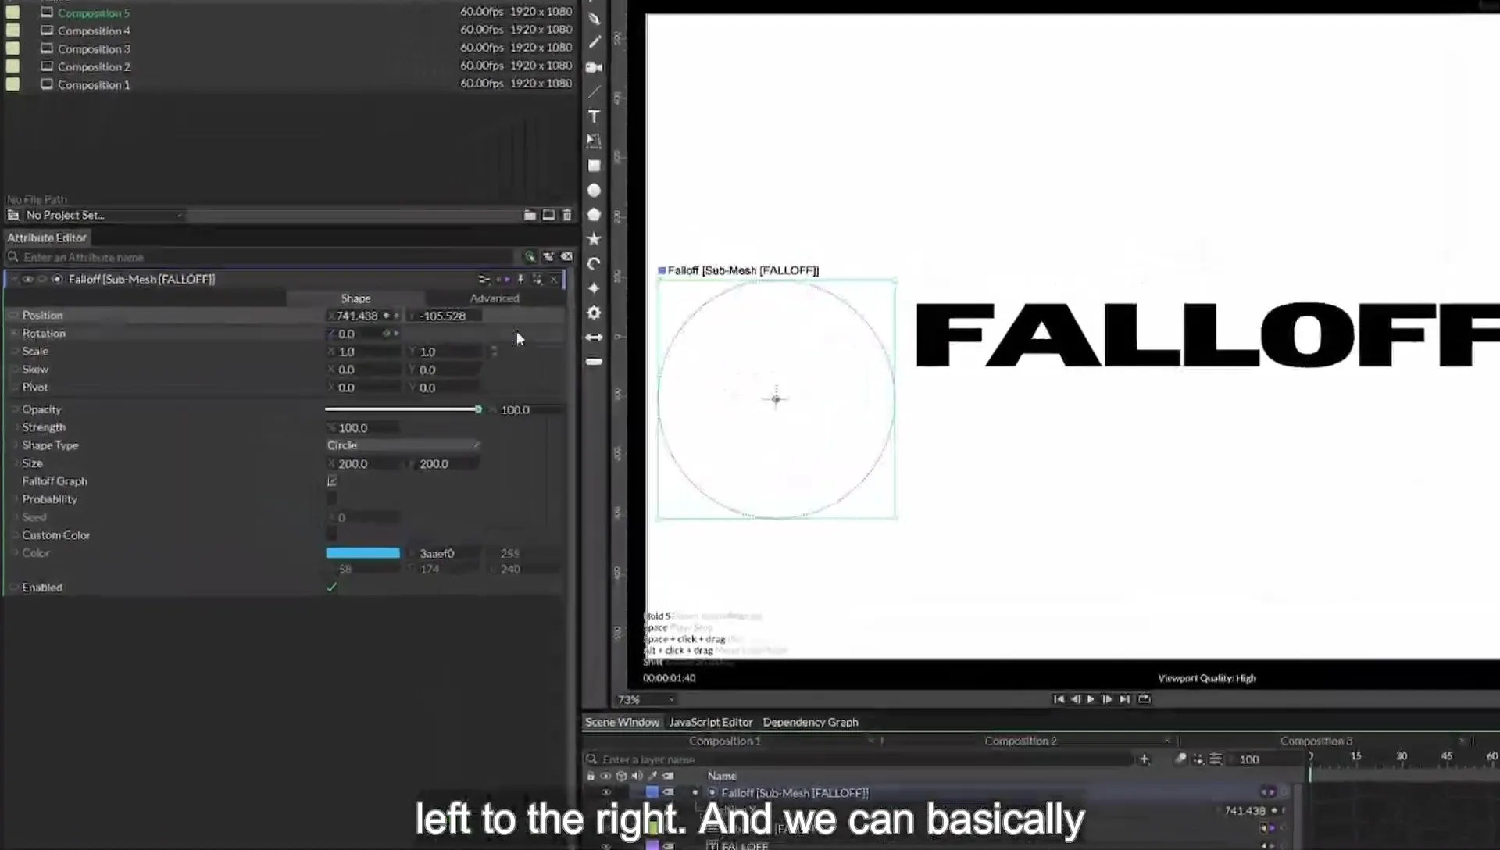Expand the Size attribute row

(x=15, y=463)
